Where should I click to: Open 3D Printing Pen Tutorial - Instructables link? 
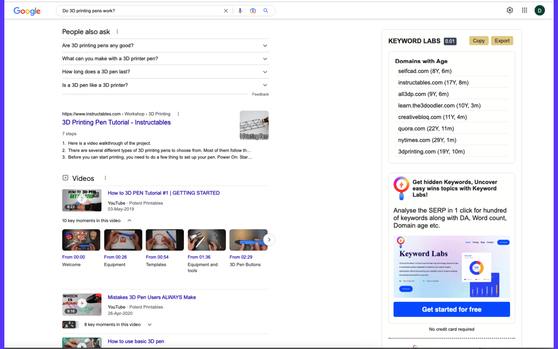(116, 123)
